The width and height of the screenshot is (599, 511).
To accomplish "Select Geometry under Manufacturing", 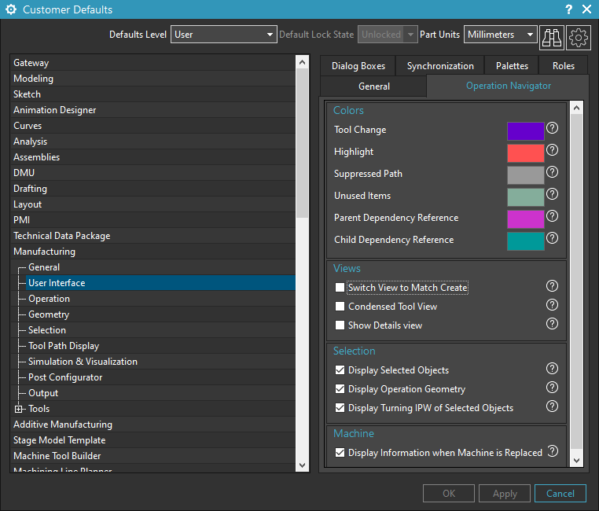I will (x=160, y=314).
